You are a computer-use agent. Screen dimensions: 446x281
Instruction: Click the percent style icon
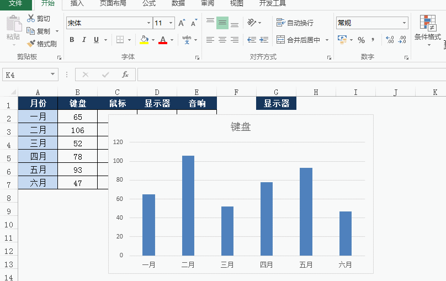pos(361,40)
